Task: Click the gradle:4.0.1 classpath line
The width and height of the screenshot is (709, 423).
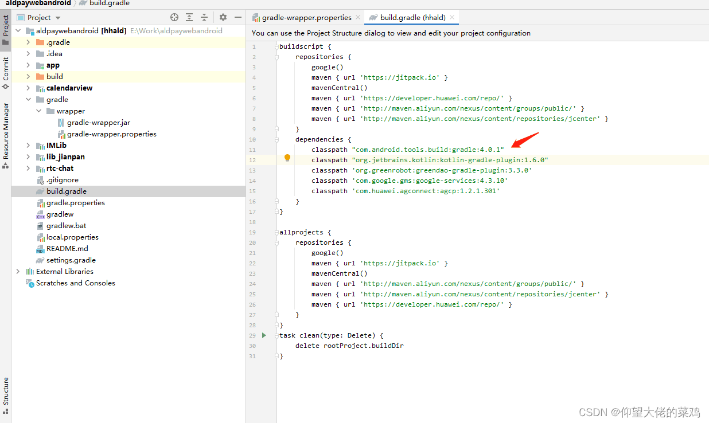Action: coord(408,150)
